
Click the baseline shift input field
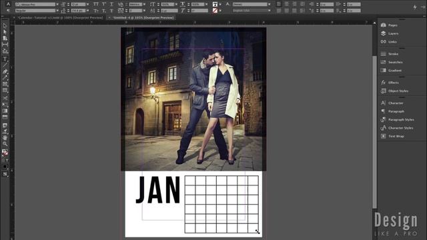point(169,11)
